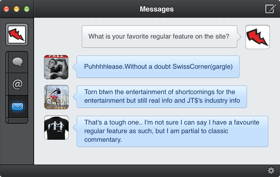Select the red lightning account avatar in sidebar
This screenshot has height=177, width=280.
(x=17, y=34)
